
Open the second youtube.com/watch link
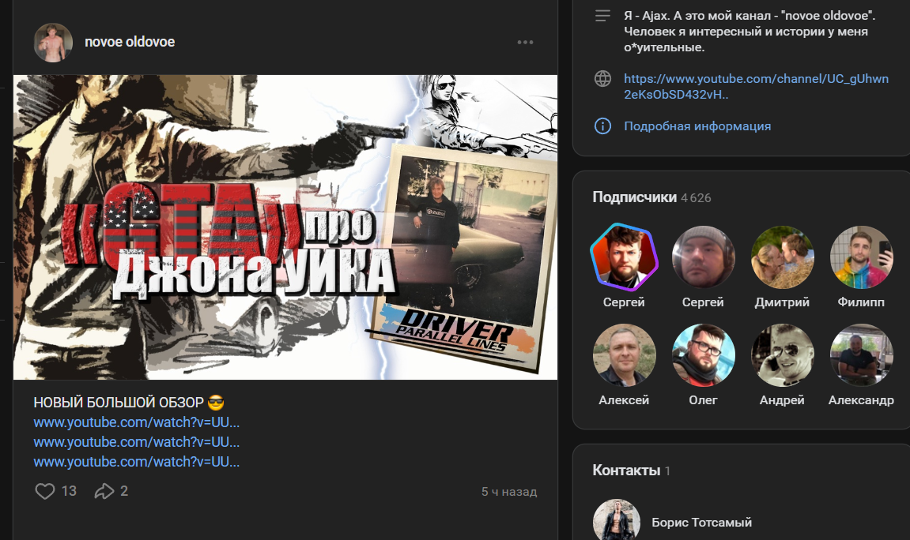click(x=137, y=442)
